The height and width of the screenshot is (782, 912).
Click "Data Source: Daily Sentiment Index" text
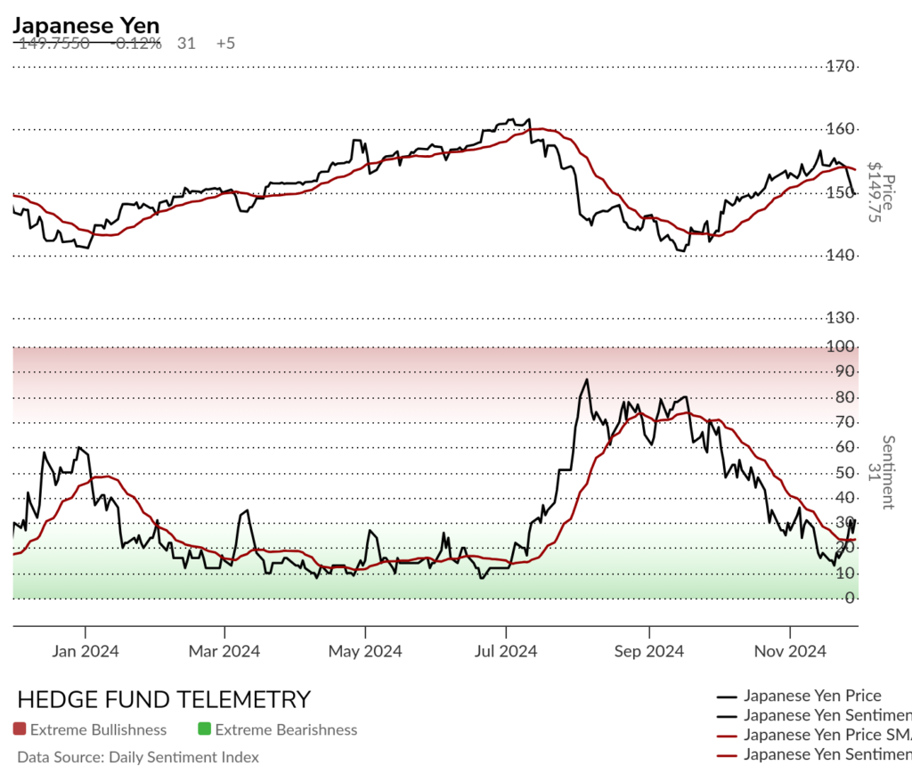[x=138, y=757]
